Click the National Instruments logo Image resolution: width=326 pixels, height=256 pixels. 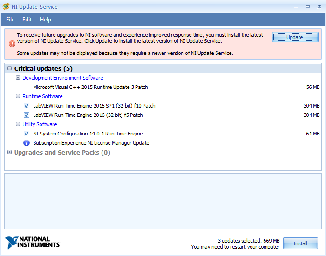33,243
